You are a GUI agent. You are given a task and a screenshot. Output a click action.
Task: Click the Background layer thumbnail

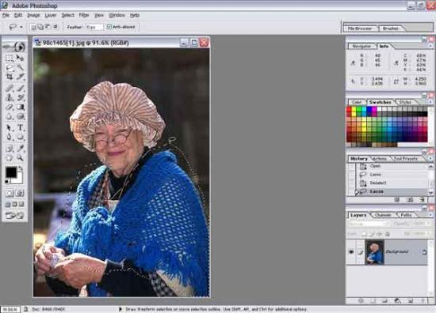pyautogui.click(x=374, y=252)
